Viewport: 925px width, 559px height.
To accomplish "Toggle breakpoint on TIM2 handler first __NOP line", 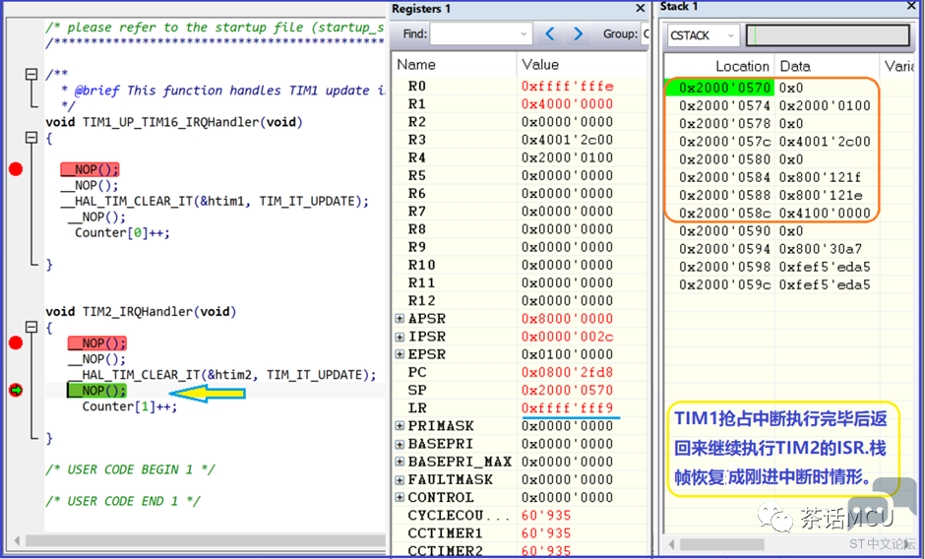I will tap(16, 342).
